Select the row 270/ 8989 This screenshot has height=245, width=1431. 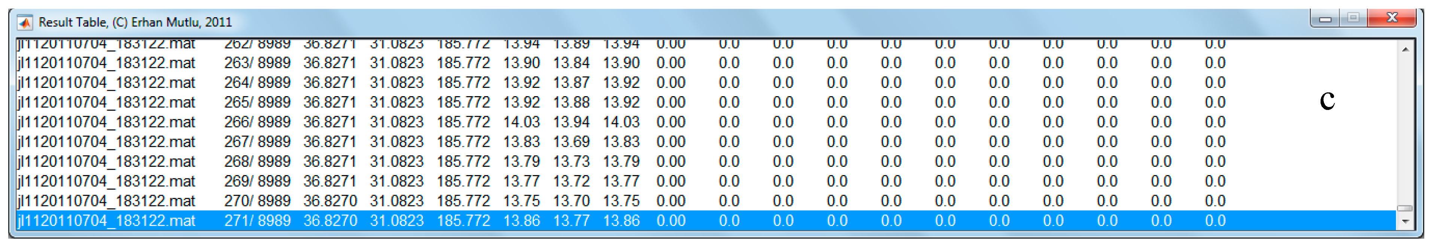pyautogui.click(x=706, y=201)
